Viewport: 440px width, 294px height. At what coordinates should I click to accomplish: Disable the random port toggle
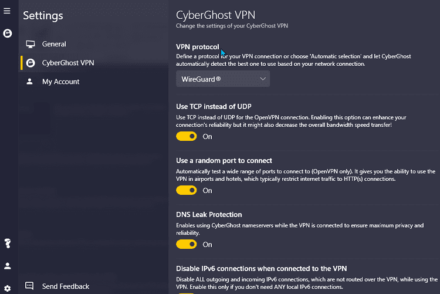(187, 190)
